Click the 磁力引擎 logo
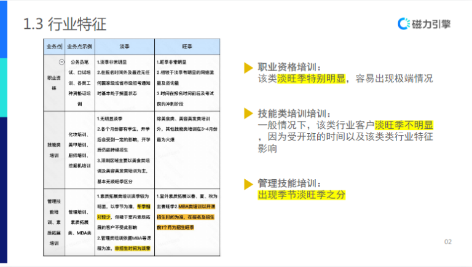The image size is (472, 267). pos(424,24)
